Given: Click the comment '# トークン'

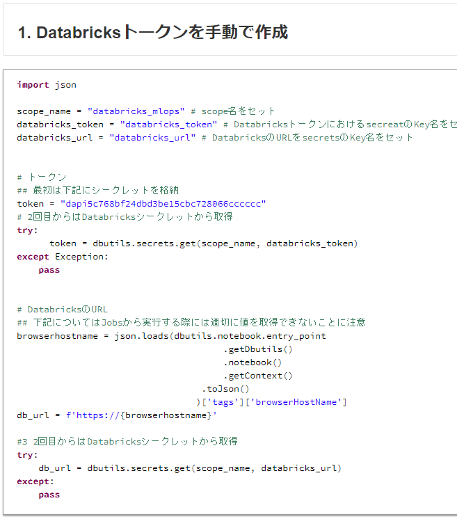Looking at the screenshot, I should coord(42,177).
